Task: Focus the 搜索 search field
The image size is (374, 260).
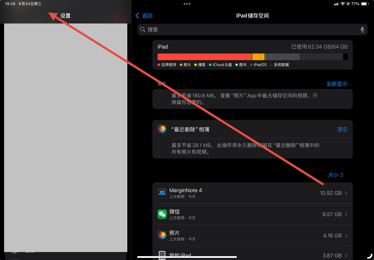Action: point(252,30)
